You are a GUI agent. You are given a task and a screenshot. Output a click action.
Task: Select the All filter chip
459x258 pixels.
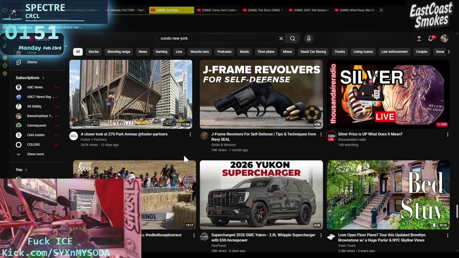tap(78, 52)
